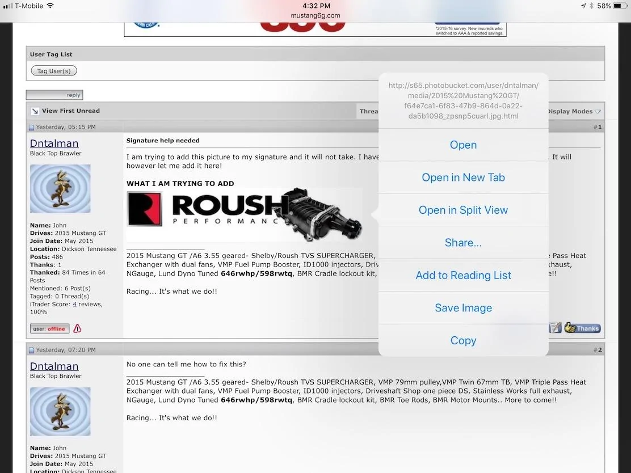Click the User Tag List header
The width and height of the screenshot is (631, 473).
point(315,54)
